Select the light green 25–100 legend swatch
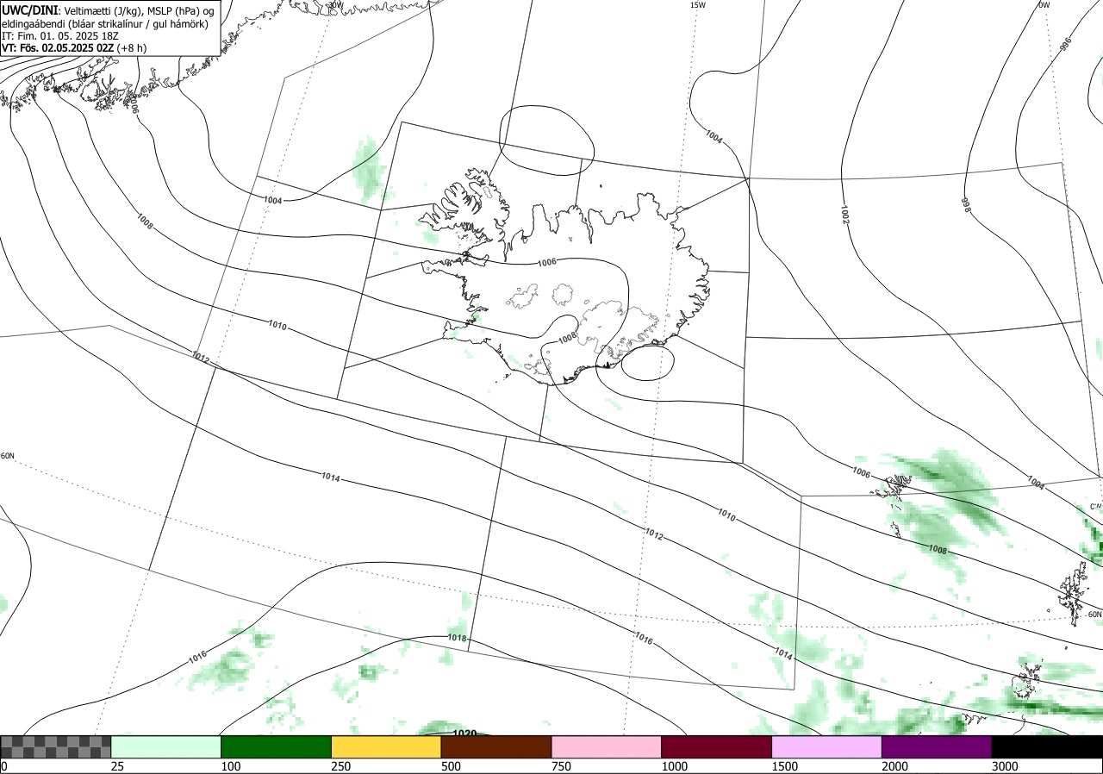 pos(166,746)
